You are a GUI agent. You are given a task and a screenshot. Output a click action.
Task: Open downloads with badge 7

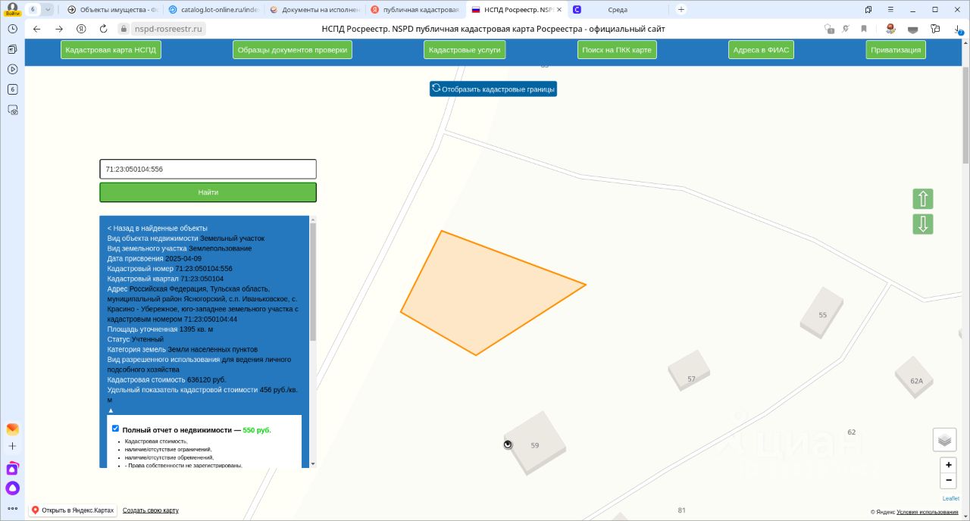[959, 29]
